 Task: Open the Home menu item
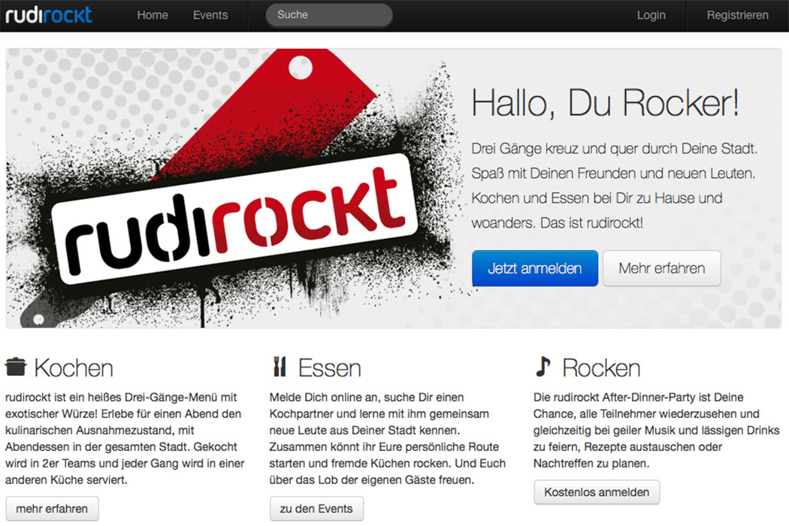pyautogui.click(x=153, y=15)
